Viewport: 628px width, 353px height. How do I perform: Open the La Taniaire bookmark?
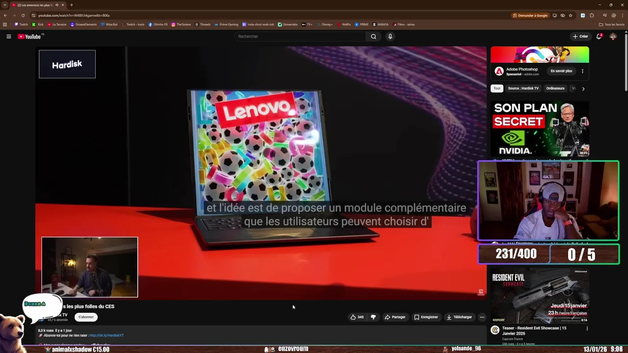[x=57, y=25]
